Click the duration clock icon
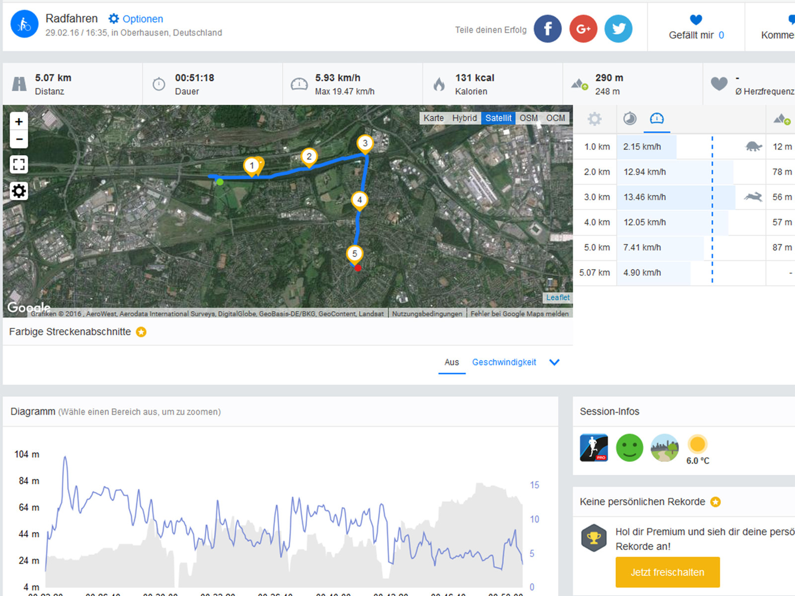 pyautogui.click(x=159, y=84)
